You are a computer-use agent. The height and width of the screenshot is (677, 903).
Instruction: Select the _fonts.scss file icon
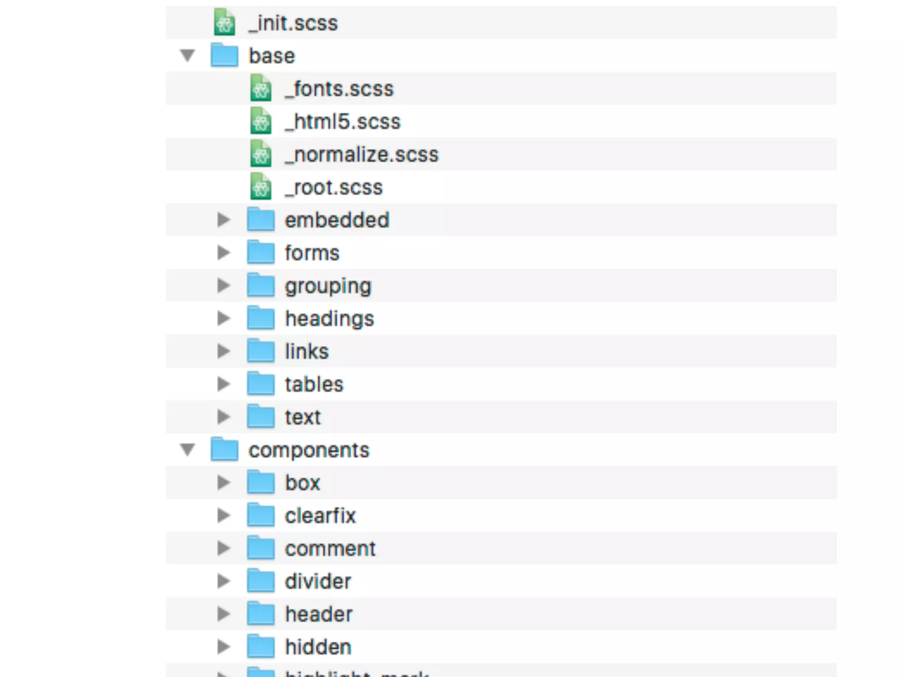261,88
